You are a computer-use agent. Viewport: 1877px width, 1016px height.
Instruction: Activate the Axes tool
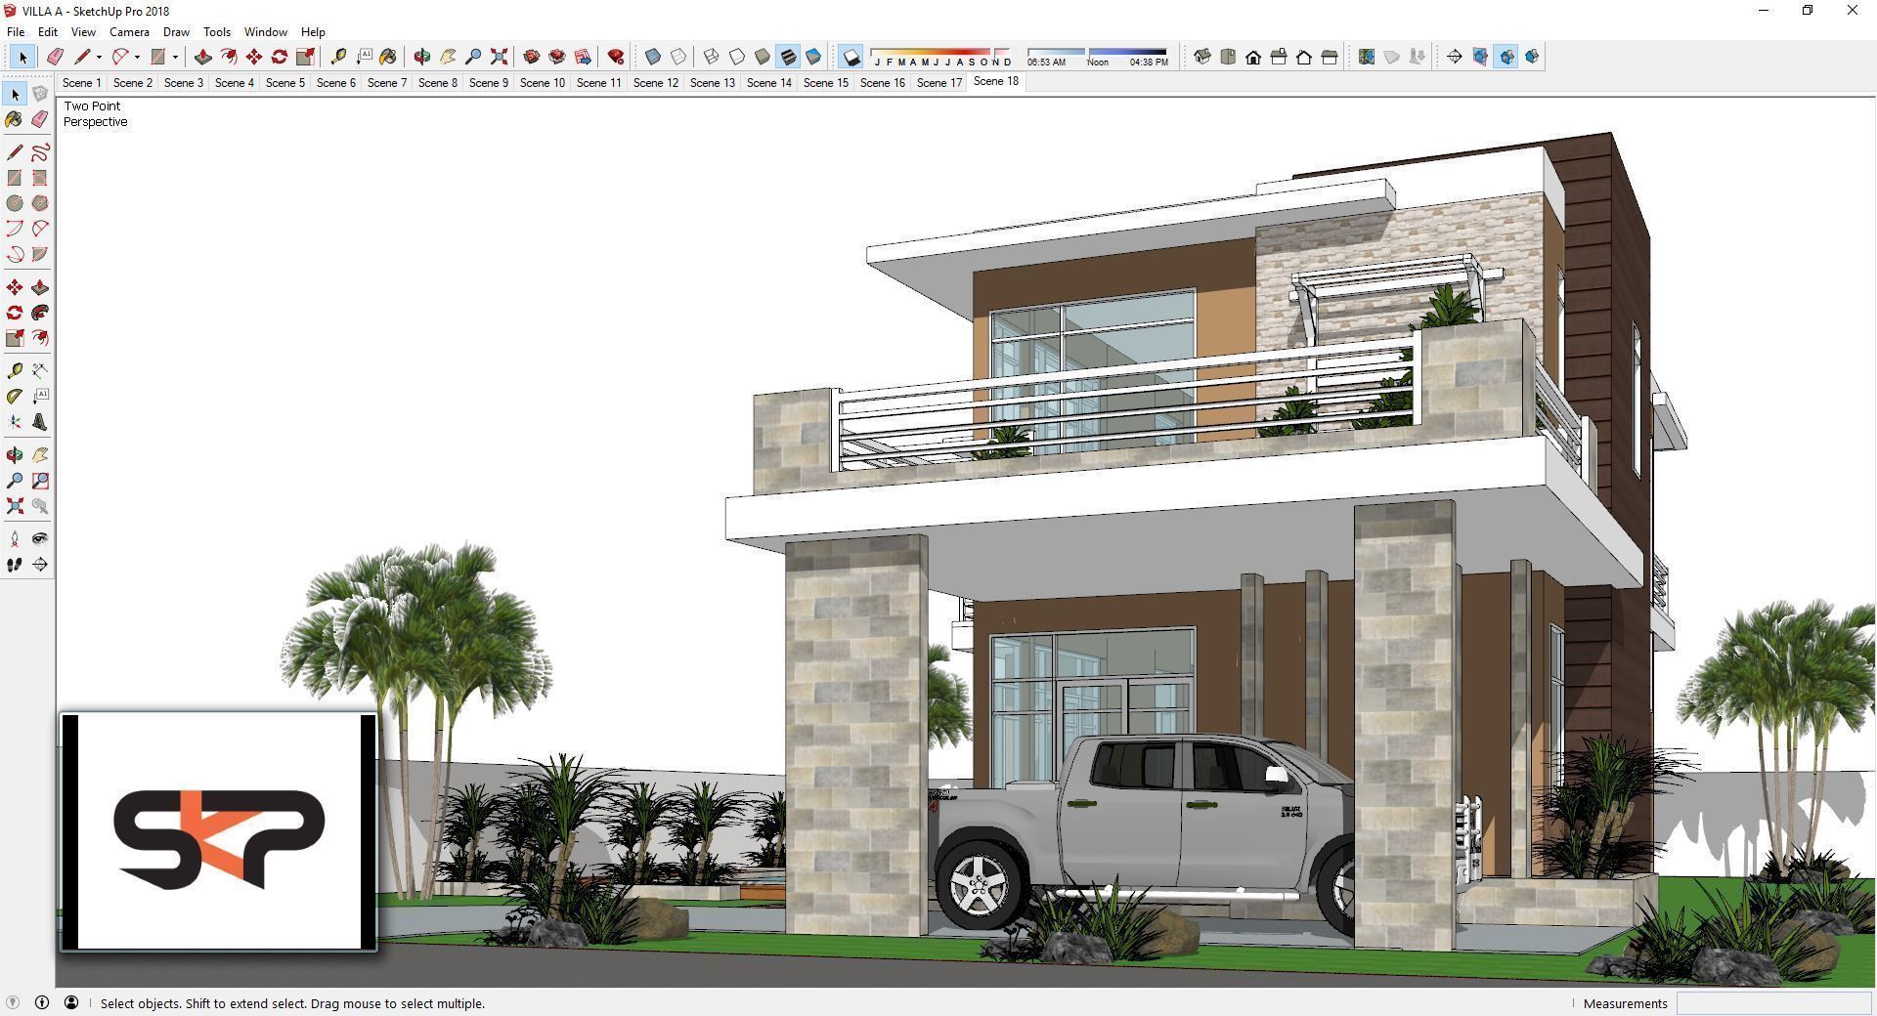point(15,422)
